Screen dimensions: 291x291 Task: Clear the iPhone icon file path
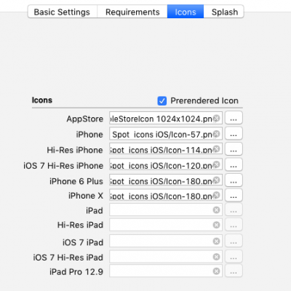pyautogui.click(x=216, y=134)
